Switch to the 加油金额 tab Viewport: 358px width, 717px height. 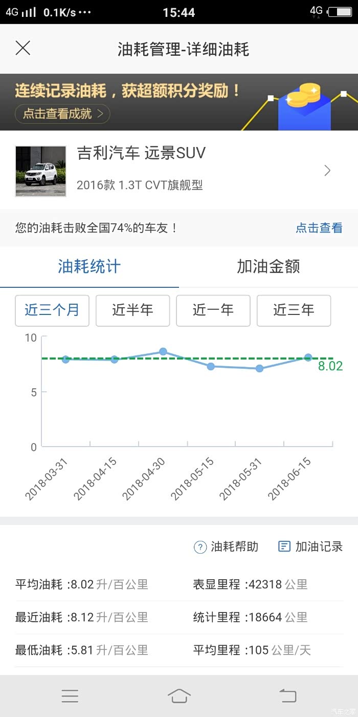[268, 266]
